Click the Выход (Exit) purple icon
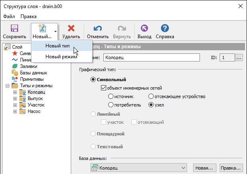Image resolution: width=247 pixels, height=174 pixels. (x=144, y=29)
